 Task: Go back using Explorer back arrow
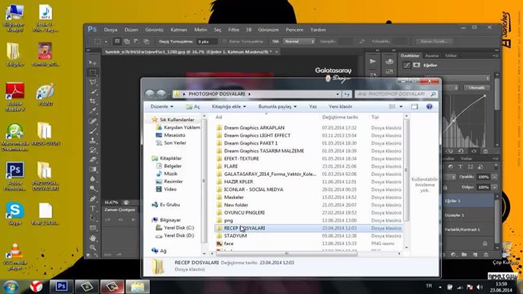(x=150, y=94)
